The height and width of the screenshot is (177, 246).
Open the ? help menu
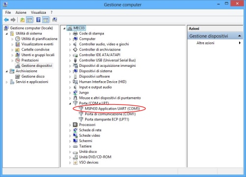[x=52, y=12]
